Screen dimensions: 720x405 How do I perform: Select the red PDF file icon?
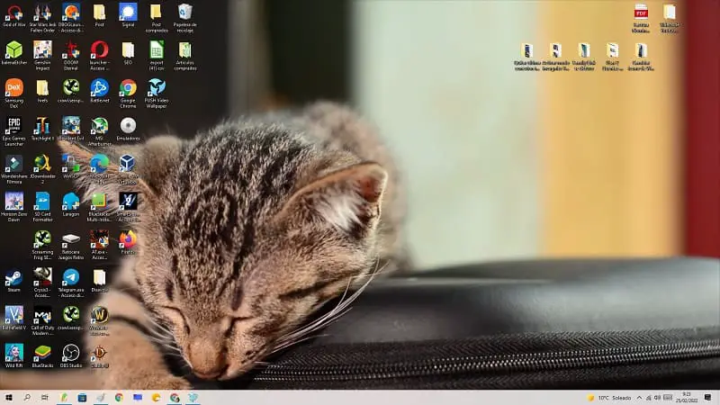coord(641,18)
